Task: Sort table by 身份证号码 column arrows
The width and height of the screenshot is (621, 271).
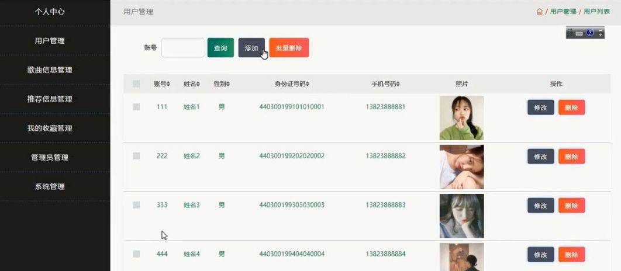Action: point(308,84)
